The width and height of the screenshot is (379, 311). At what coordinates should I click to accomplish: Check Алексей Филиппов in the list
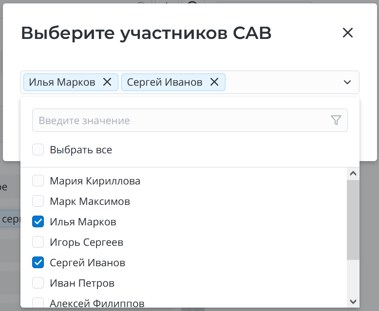[38, 303]
